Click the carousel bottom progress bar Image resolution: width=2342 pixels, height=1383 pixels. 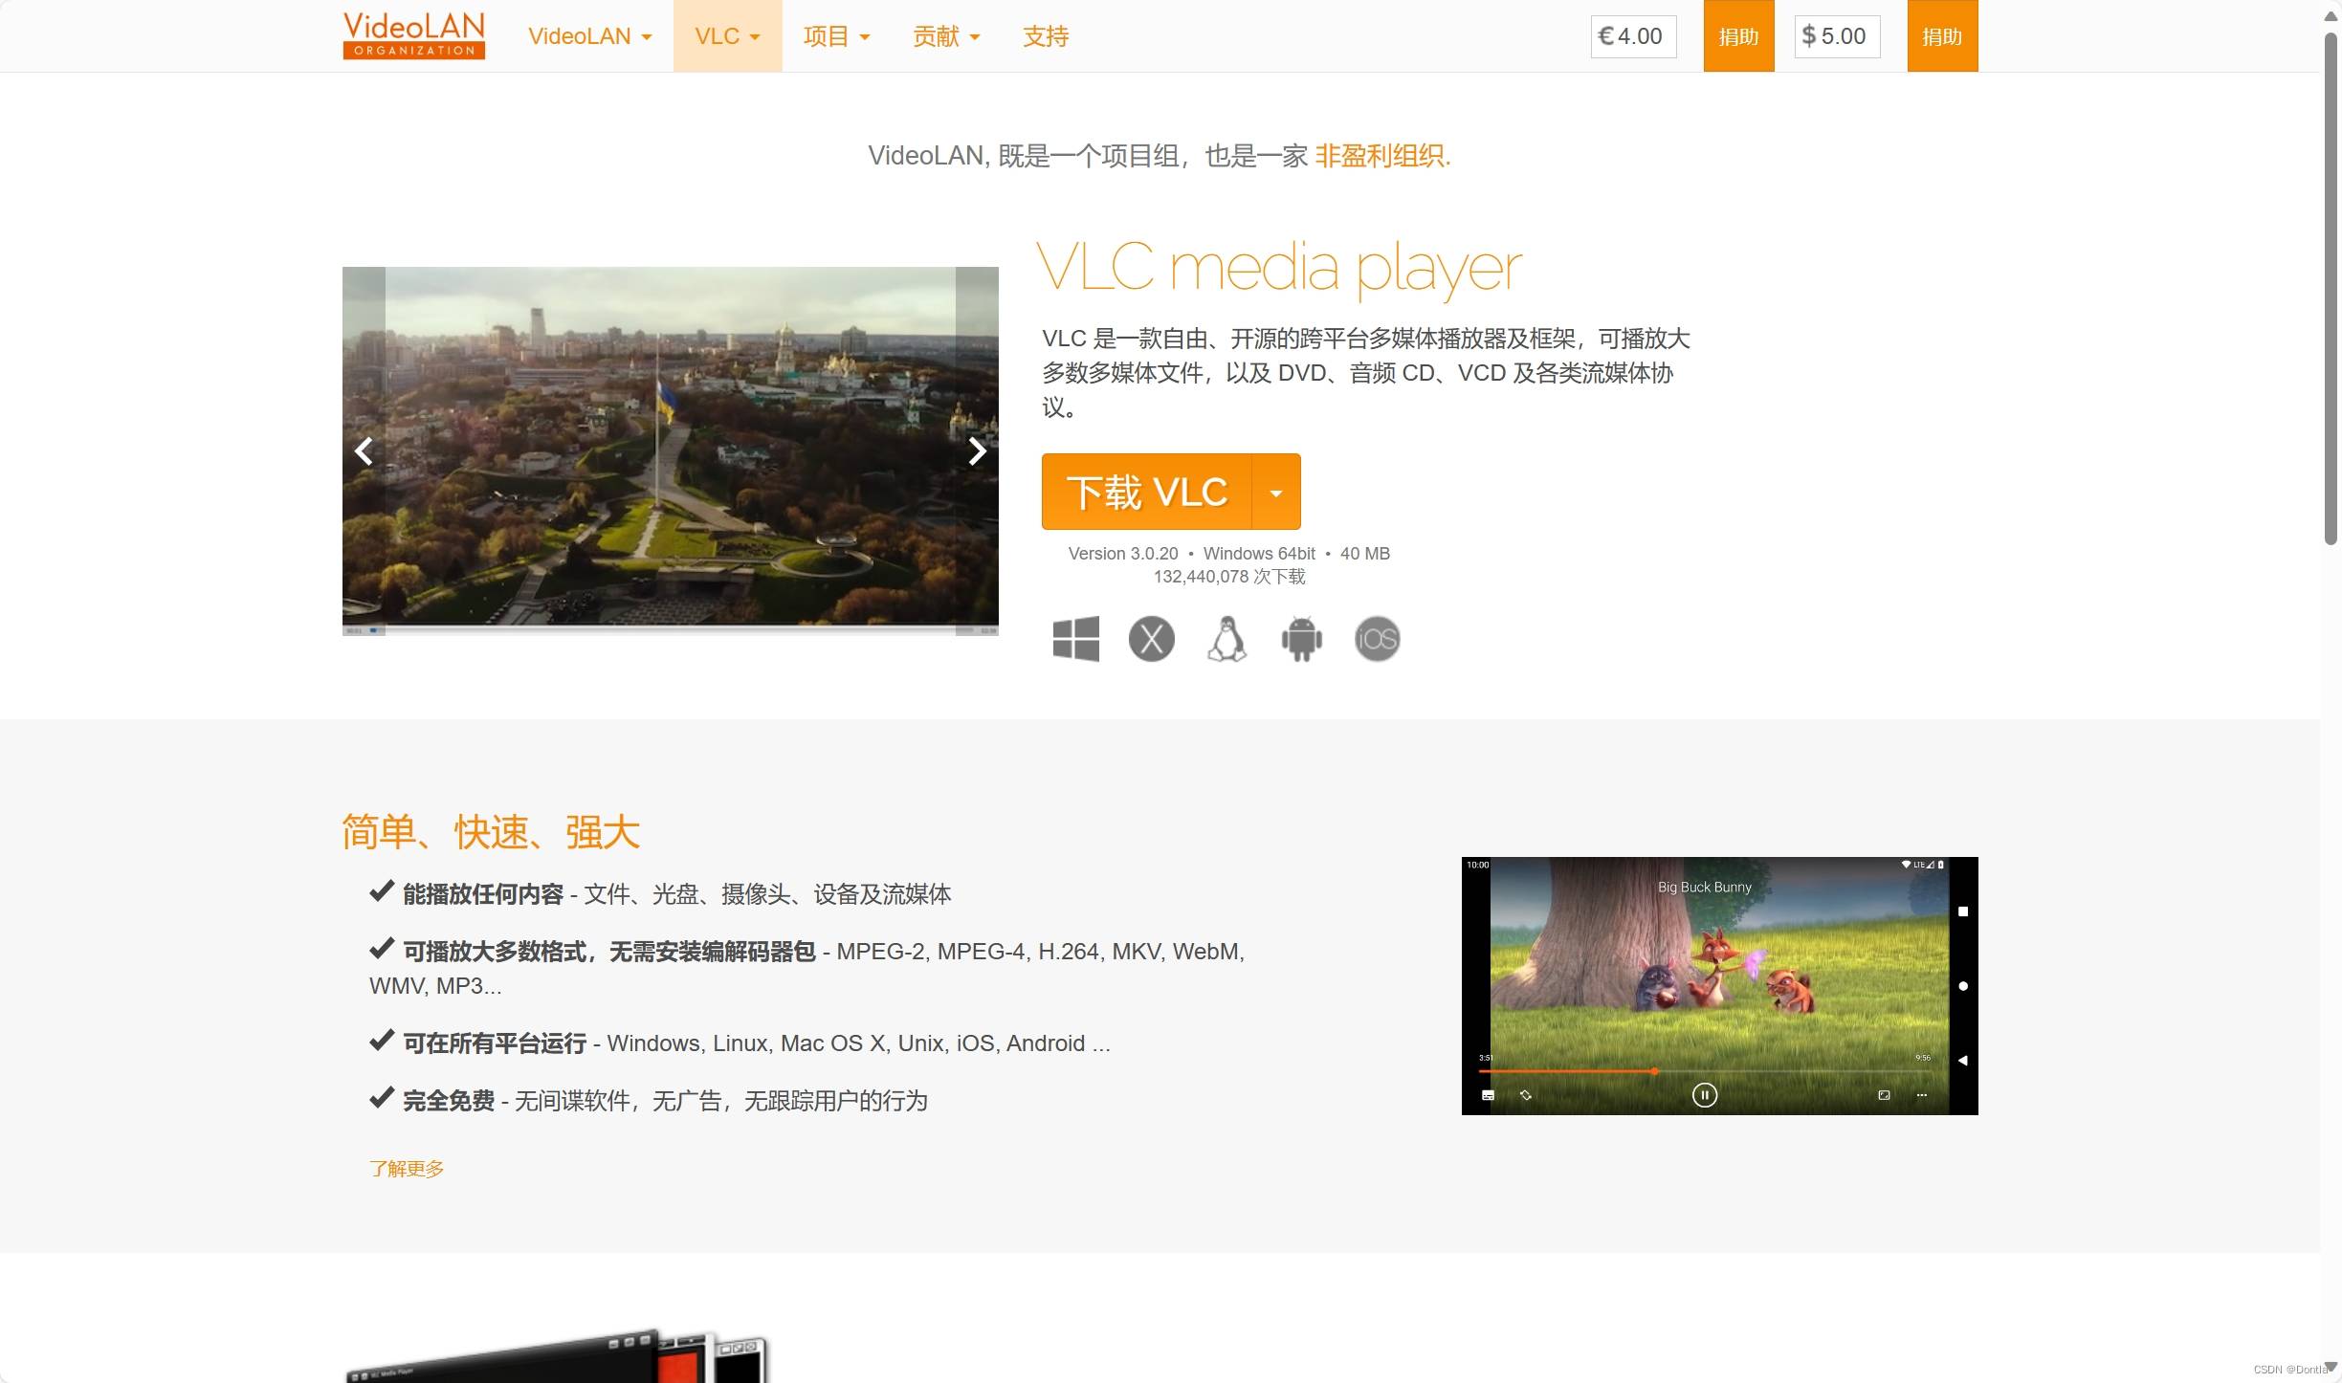pos(670,630)
